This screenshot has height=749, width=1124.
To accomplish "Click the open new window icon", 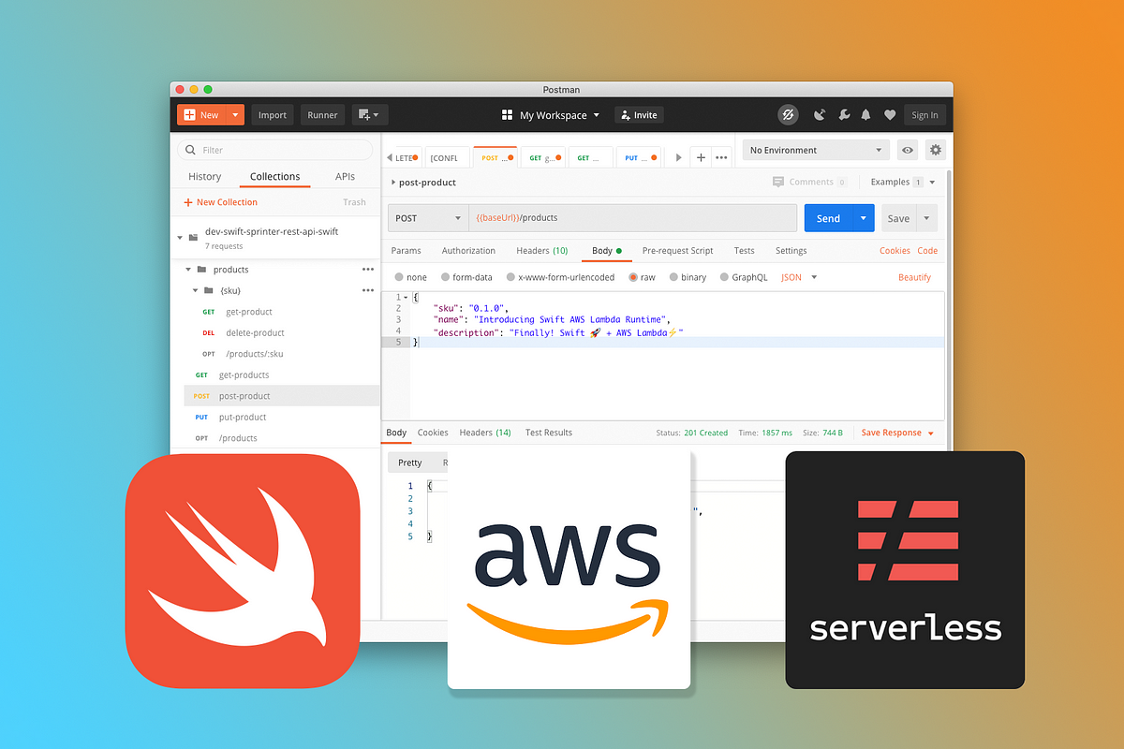I will [370, 115].
